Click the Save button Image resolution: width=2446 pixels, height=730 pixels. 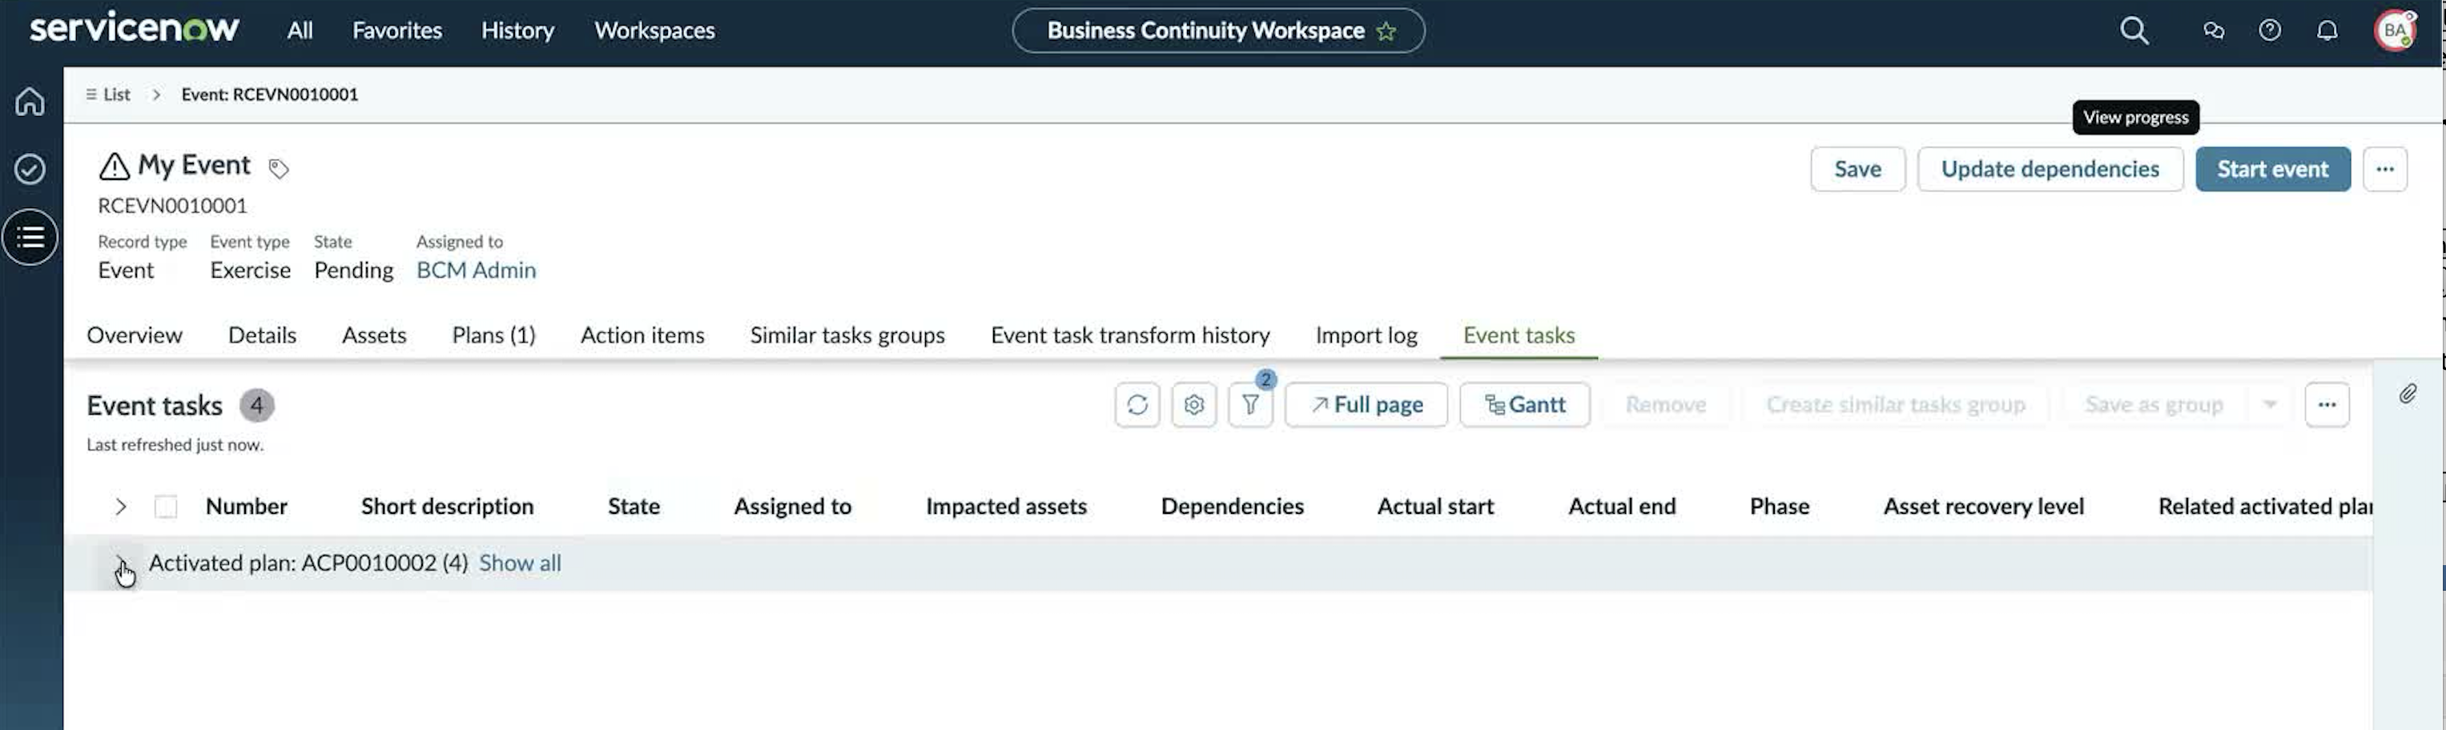point(1857,169)
